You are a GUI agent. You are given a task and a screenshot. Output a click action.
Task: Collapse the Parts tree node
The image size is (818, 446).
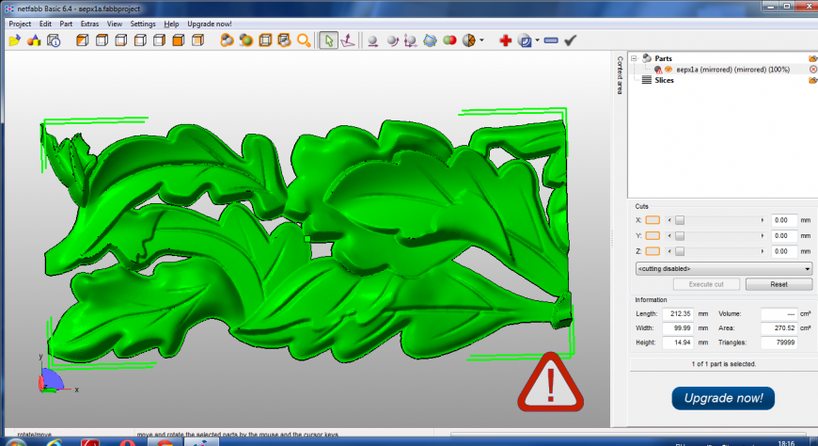(x=634, y=58)
